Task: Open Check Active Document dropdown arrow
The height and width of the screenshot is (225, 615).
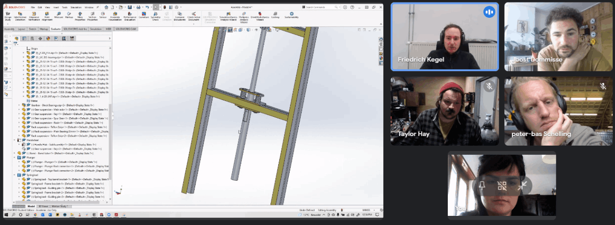Action: click(x=194, y=23)
